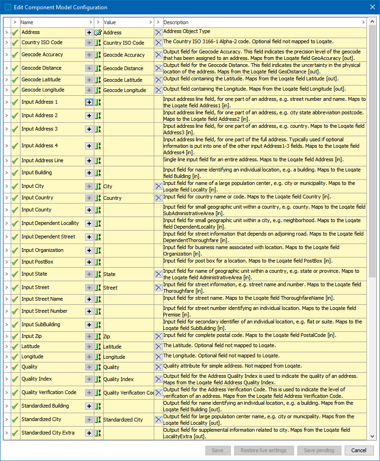
Task: Remove the Standardized City mapped value
Action: (158, 420)
